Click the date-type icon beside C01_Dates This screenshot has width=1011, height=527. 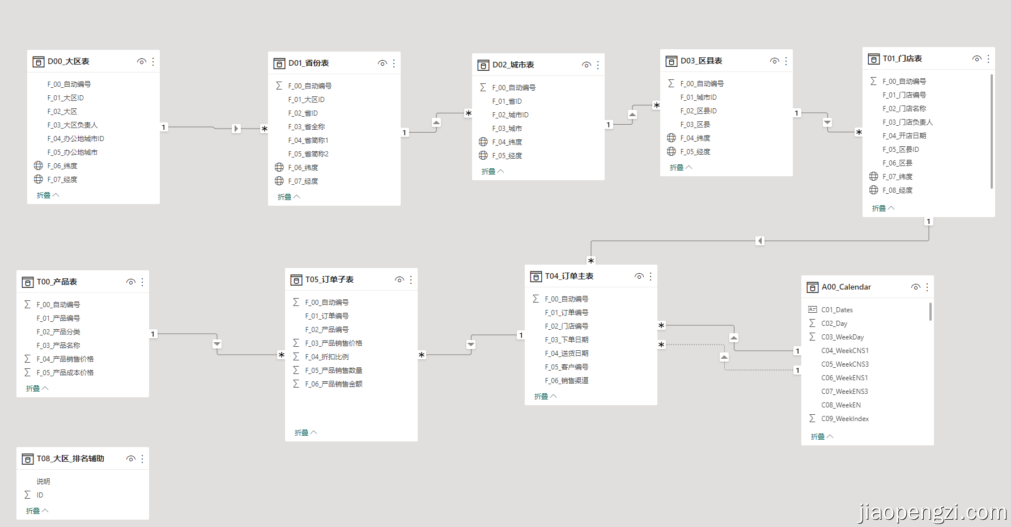point(813,309)
